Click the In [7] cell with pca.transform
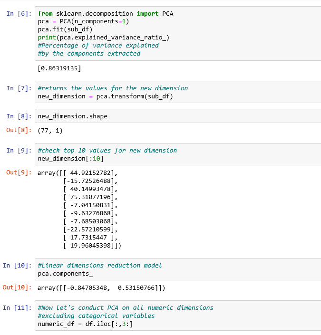 click(178, 92)
